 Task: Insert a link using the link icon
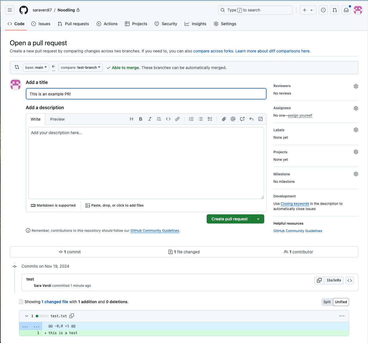click(x=177, y=119)
